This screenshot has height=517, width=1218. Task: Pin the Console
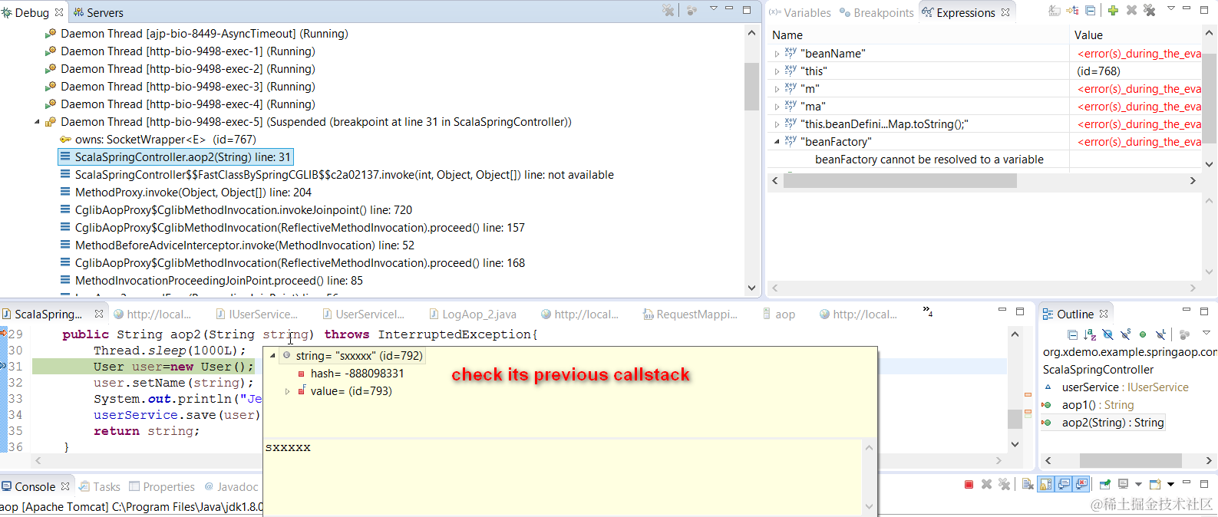1105,484
